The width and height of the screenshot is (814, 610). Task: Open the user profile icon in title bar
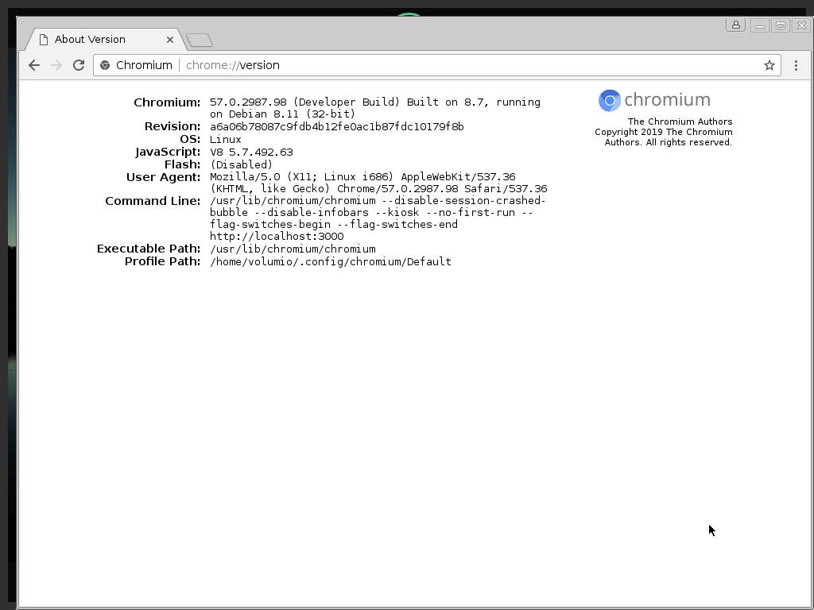(x=735, y=25)
